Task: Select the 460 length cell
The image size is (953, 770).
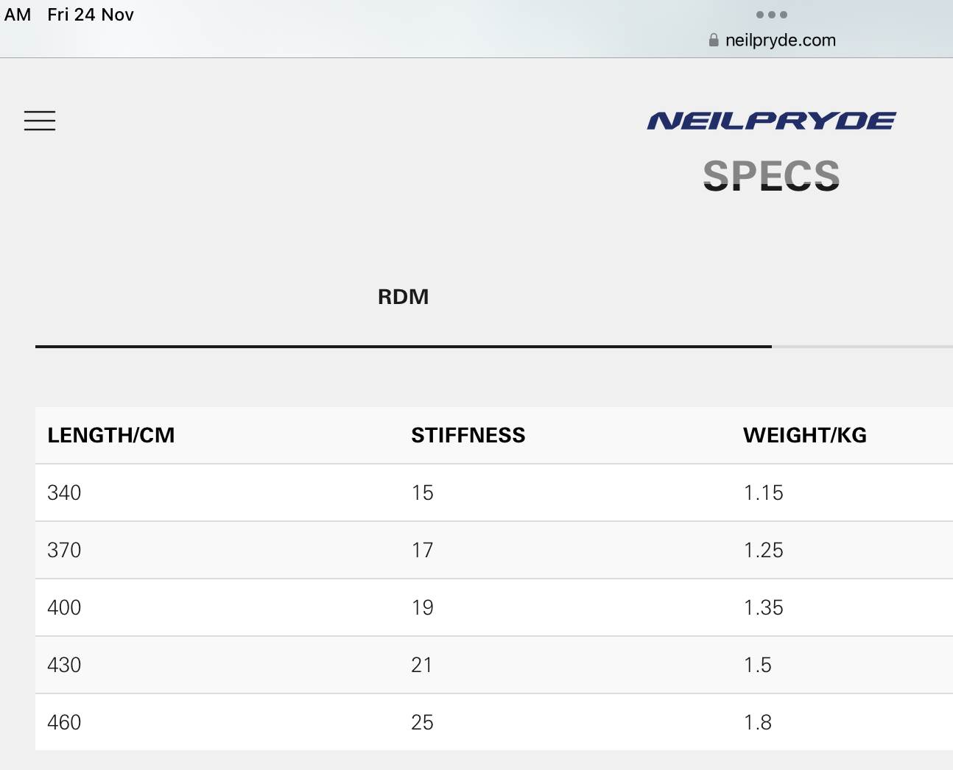Action: tap(64, 722)
